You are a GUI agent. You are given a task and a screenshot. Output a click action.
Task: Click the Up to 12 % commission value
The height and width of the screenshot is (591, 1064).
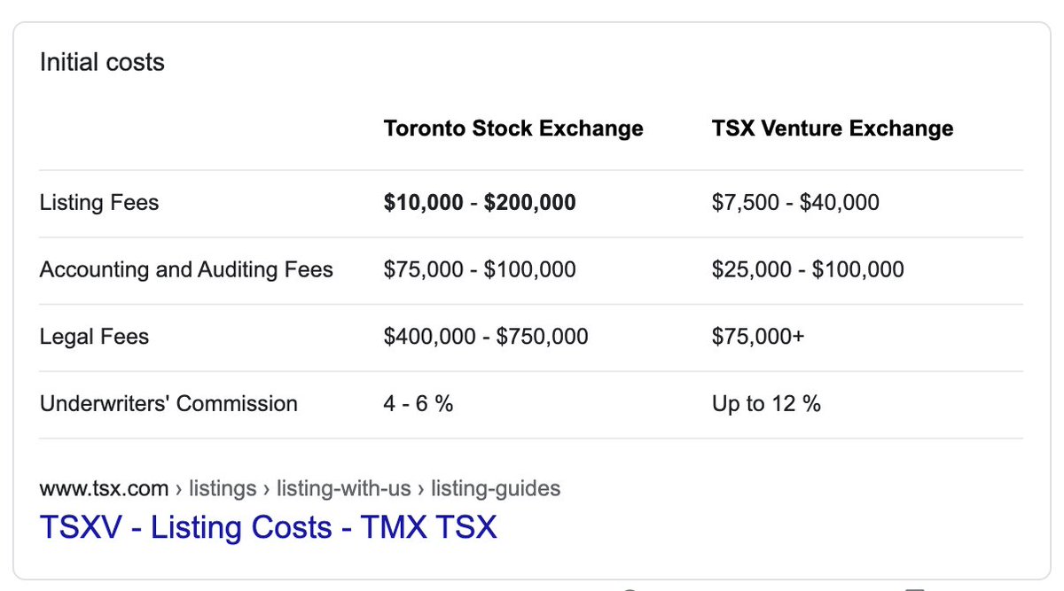tap(766, 404)
